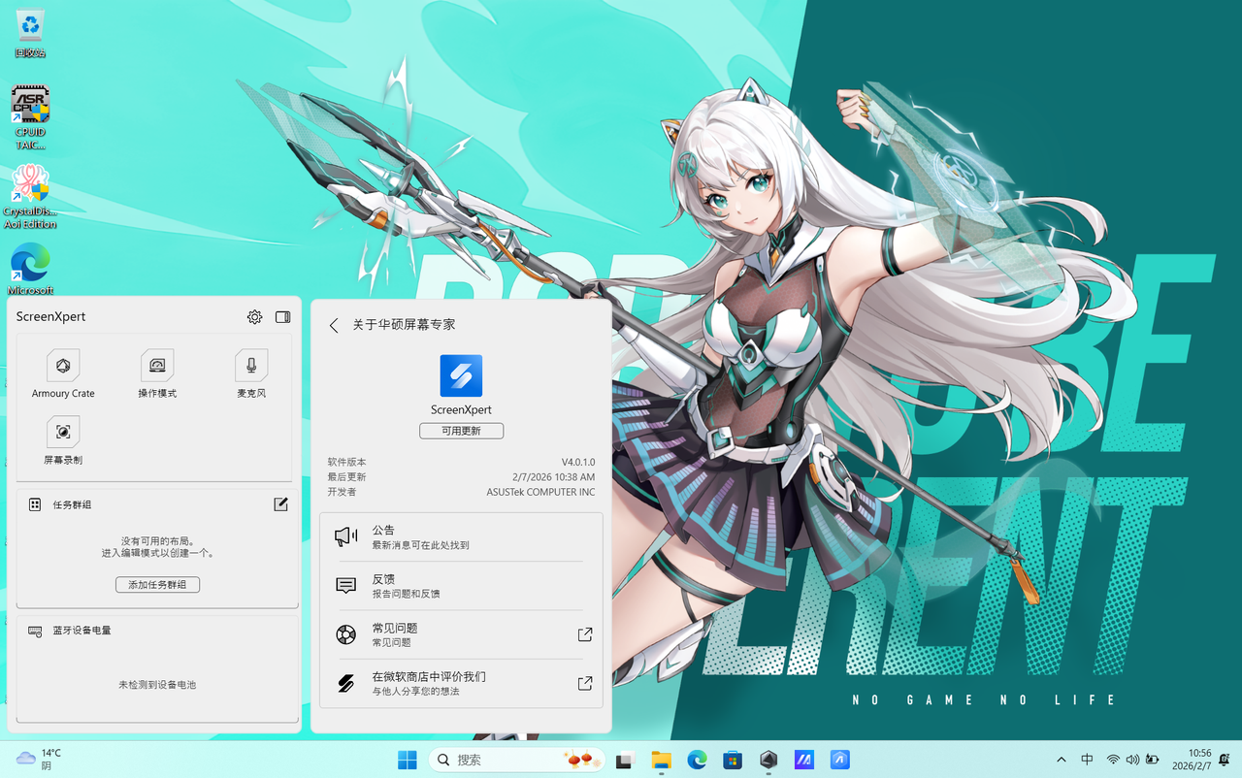Click the 公告 megaphone icon
This screenshot has height=778, width=1242.
click(x=346, y=537)
